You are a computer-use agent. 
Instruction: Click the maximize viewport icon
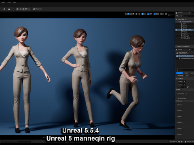tap(166, 14)
